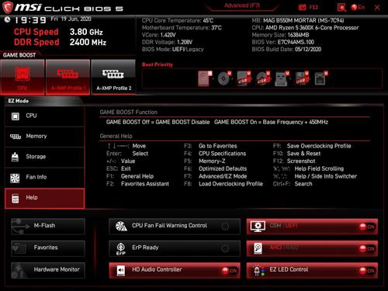
Task: Take a screenshot with the F12 camera icon
Action: tap(302, 7)
